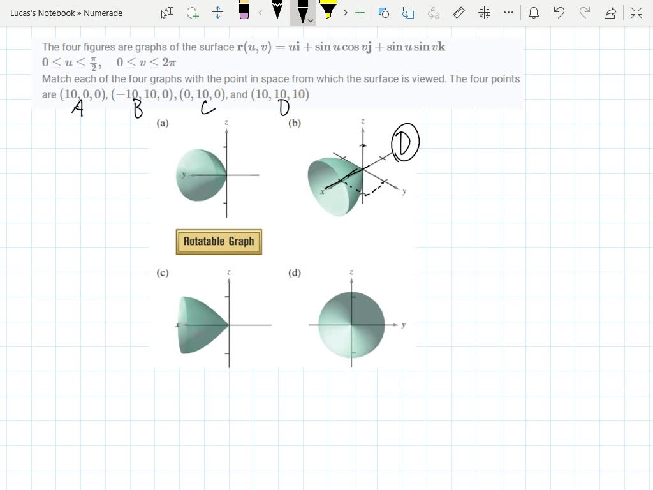The height and width of the screenshot is (490, 653).
Task: Pick the black fine-tip pen
Action: coord(278,11)
